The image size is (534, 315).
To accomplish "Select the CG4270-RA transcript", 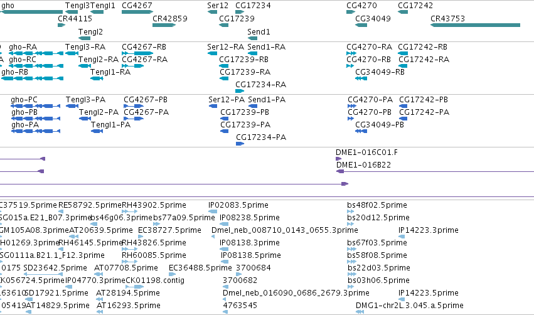I will [x=351, y=53].
